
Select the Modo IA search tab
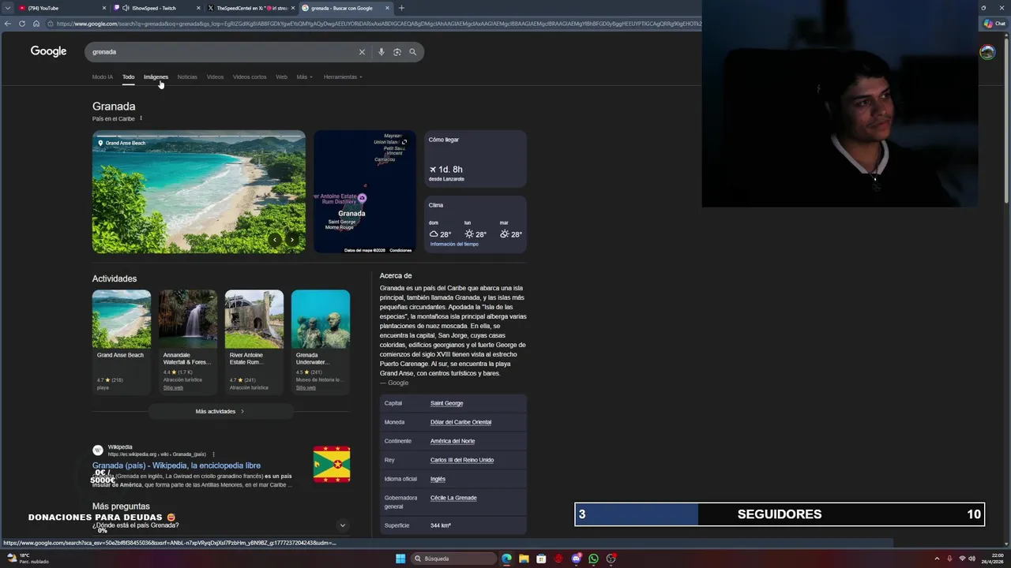coord(103,77)
